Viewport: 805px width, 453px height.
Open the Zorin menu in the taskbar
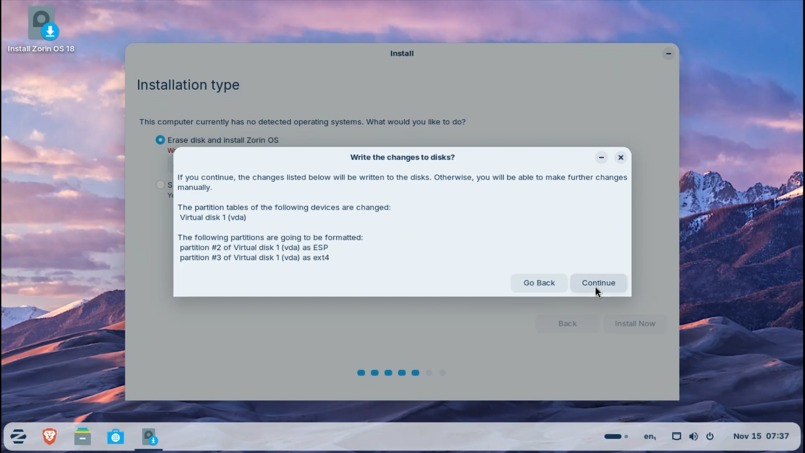18,436
